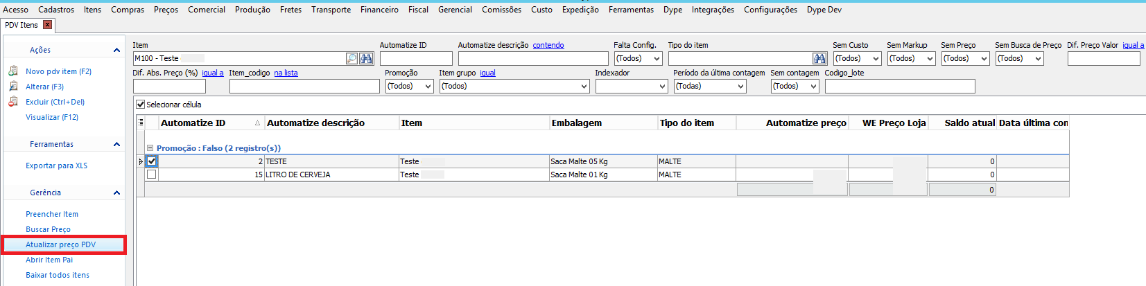This screenshot has width=1146, height=286.
Task: Click the Excluir delete icon
Action: coord(13,102)
